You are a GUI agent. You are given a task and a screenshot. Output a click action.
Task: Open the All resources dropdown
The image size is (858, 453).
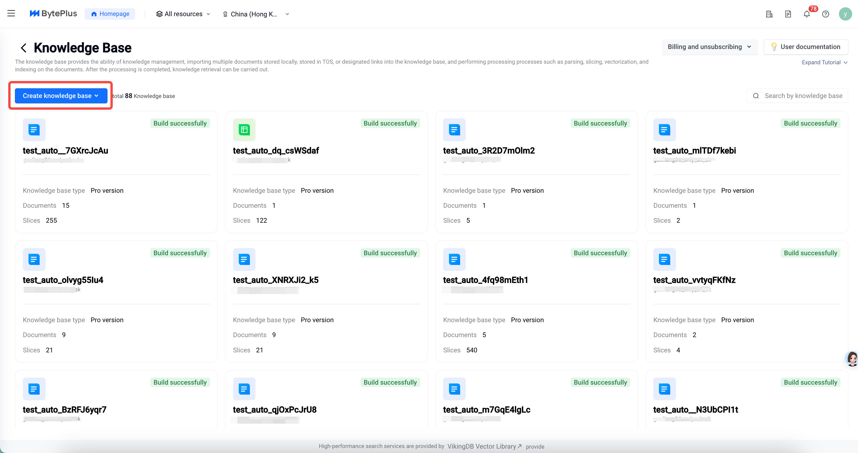[x=183, y=14]
